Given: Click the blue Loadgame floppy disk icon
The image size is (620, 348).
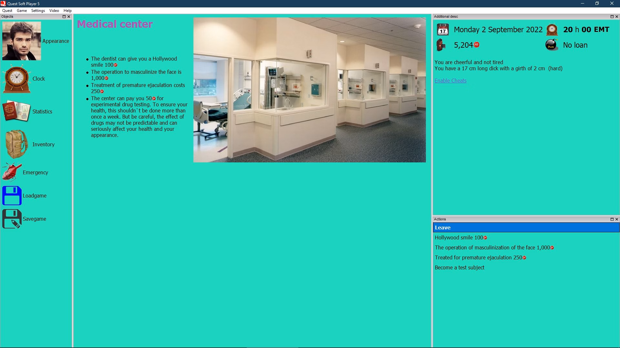Looking at the screenshot, I should point(12,196).
